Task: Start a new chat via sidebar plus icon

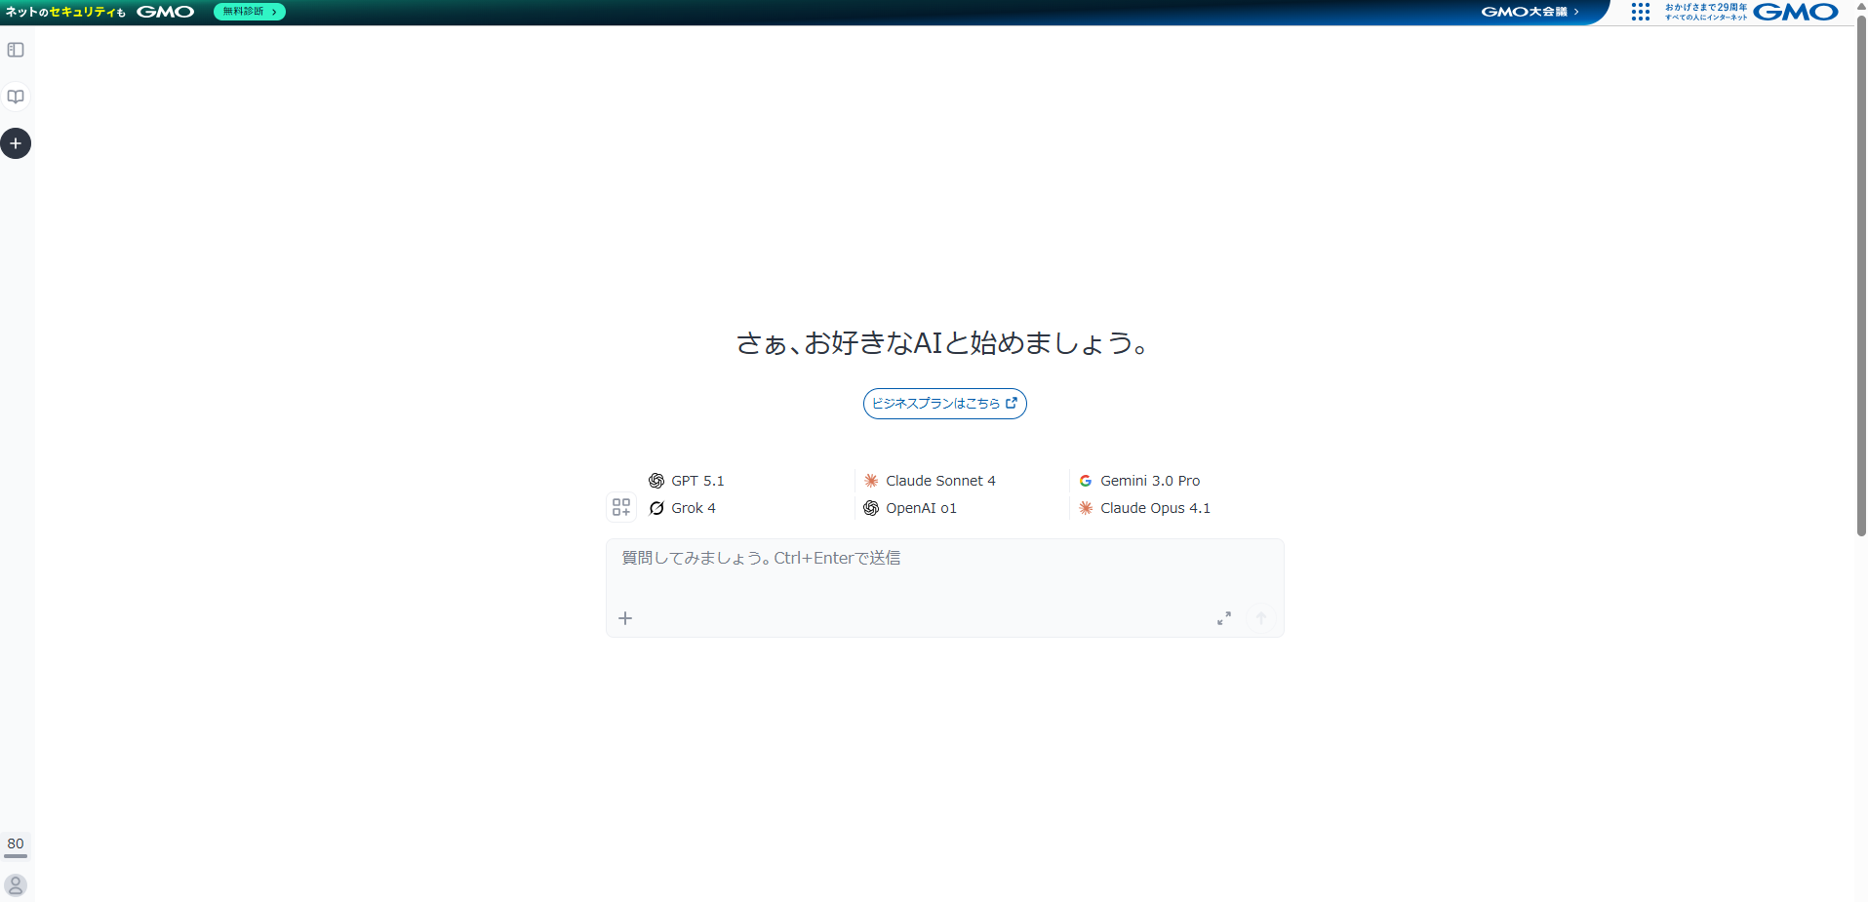Action: [x=15, y=143]
